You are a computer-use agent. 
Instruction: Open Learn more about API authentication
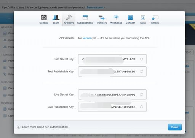tap(45, 127)
